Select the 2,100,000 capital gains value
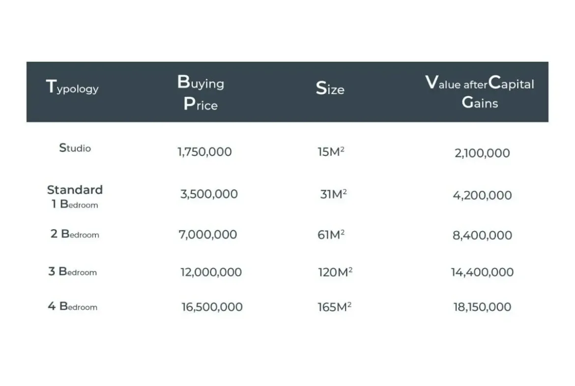Screen dimensions: 575x386 [x=482, y=153]
